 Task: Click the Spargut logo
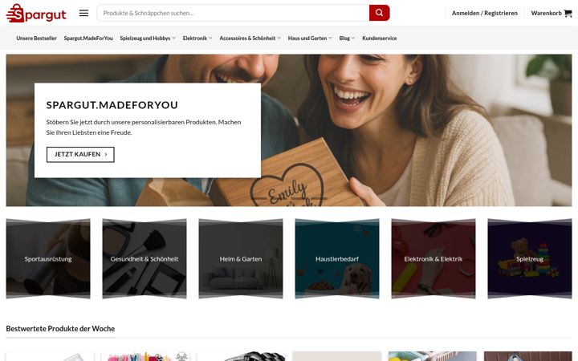pos(36,14)
